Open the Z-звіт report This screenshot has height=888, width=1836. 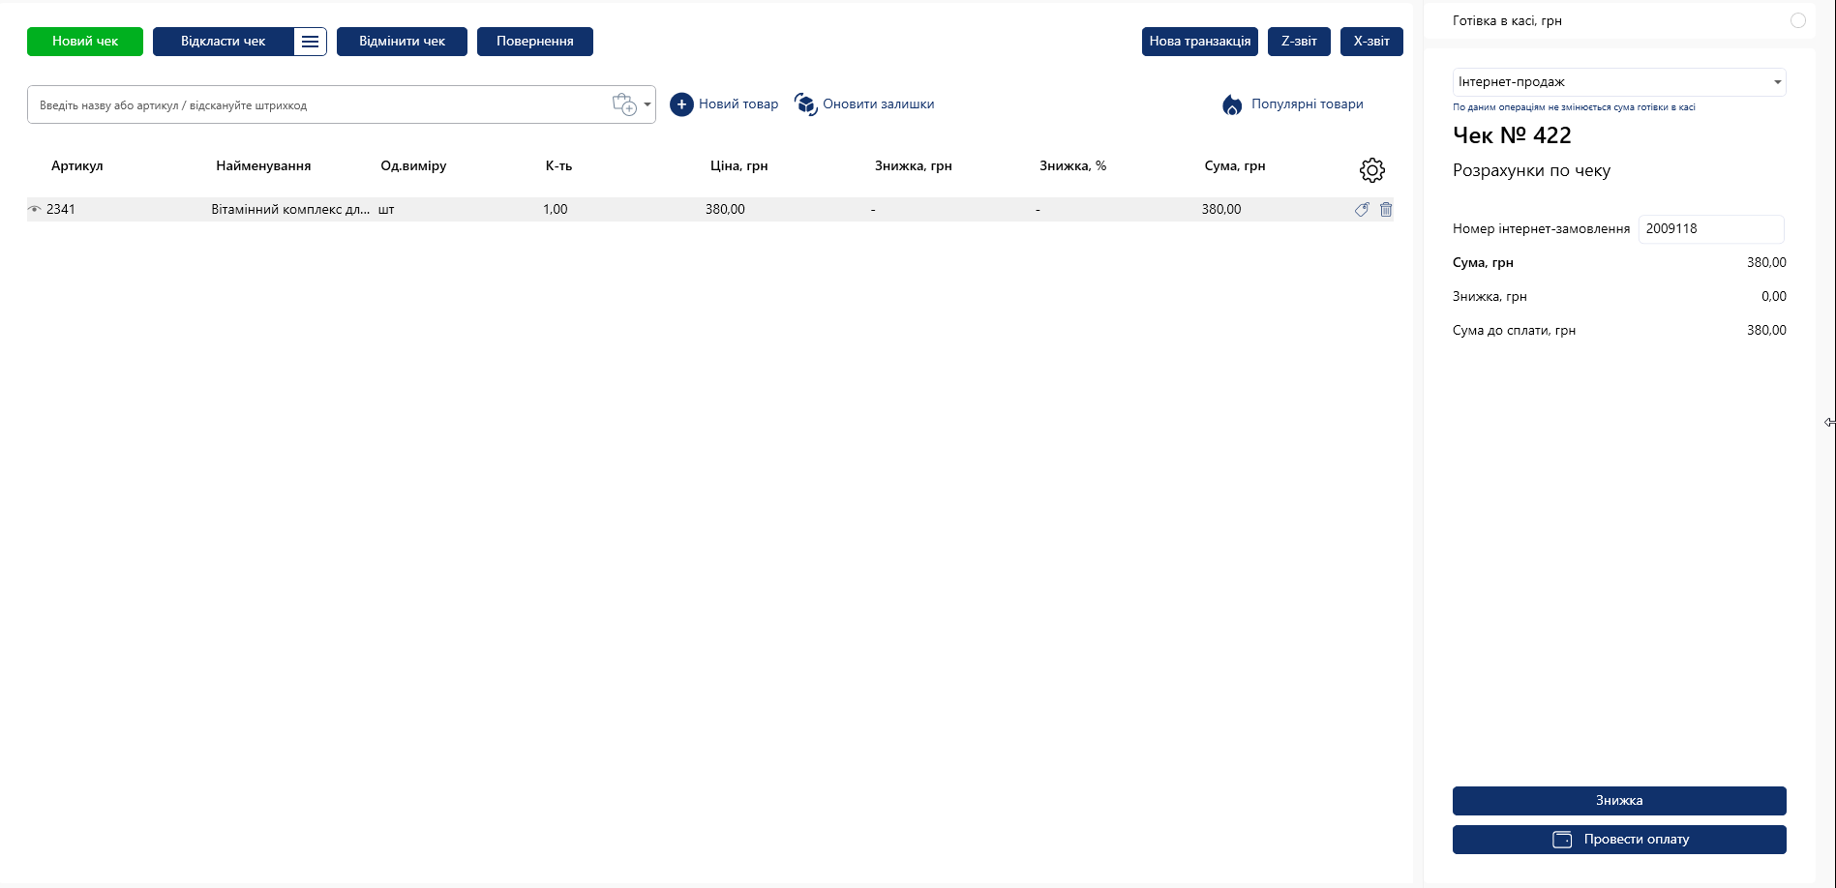click(1298, 42)
